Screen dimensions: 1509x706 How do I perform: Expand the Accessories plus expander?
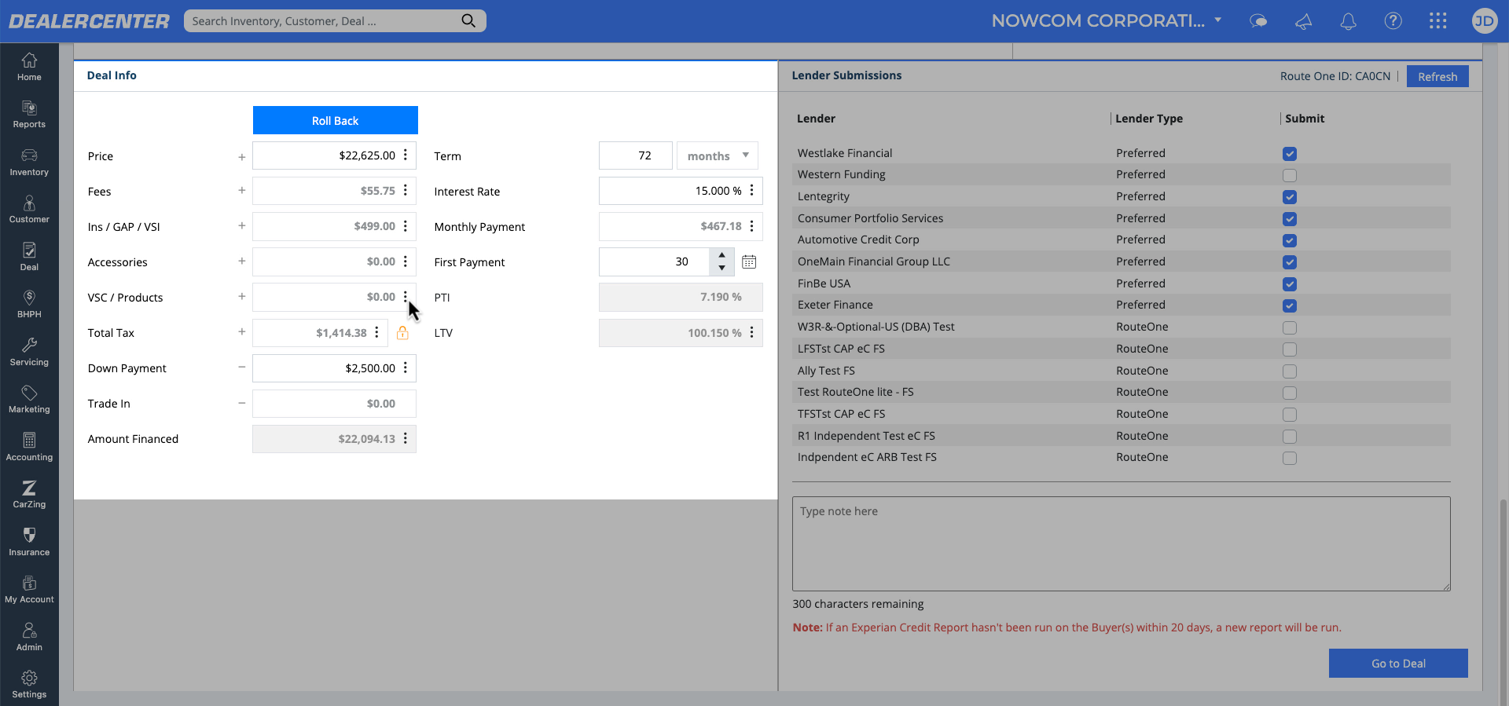242,262
